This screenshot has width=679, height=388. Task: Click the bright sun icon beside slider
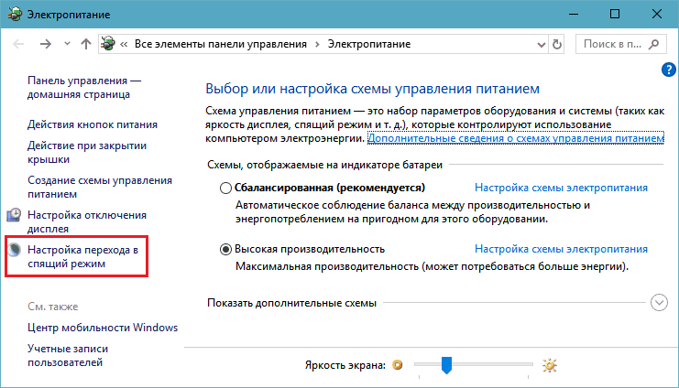pos(549,365)
